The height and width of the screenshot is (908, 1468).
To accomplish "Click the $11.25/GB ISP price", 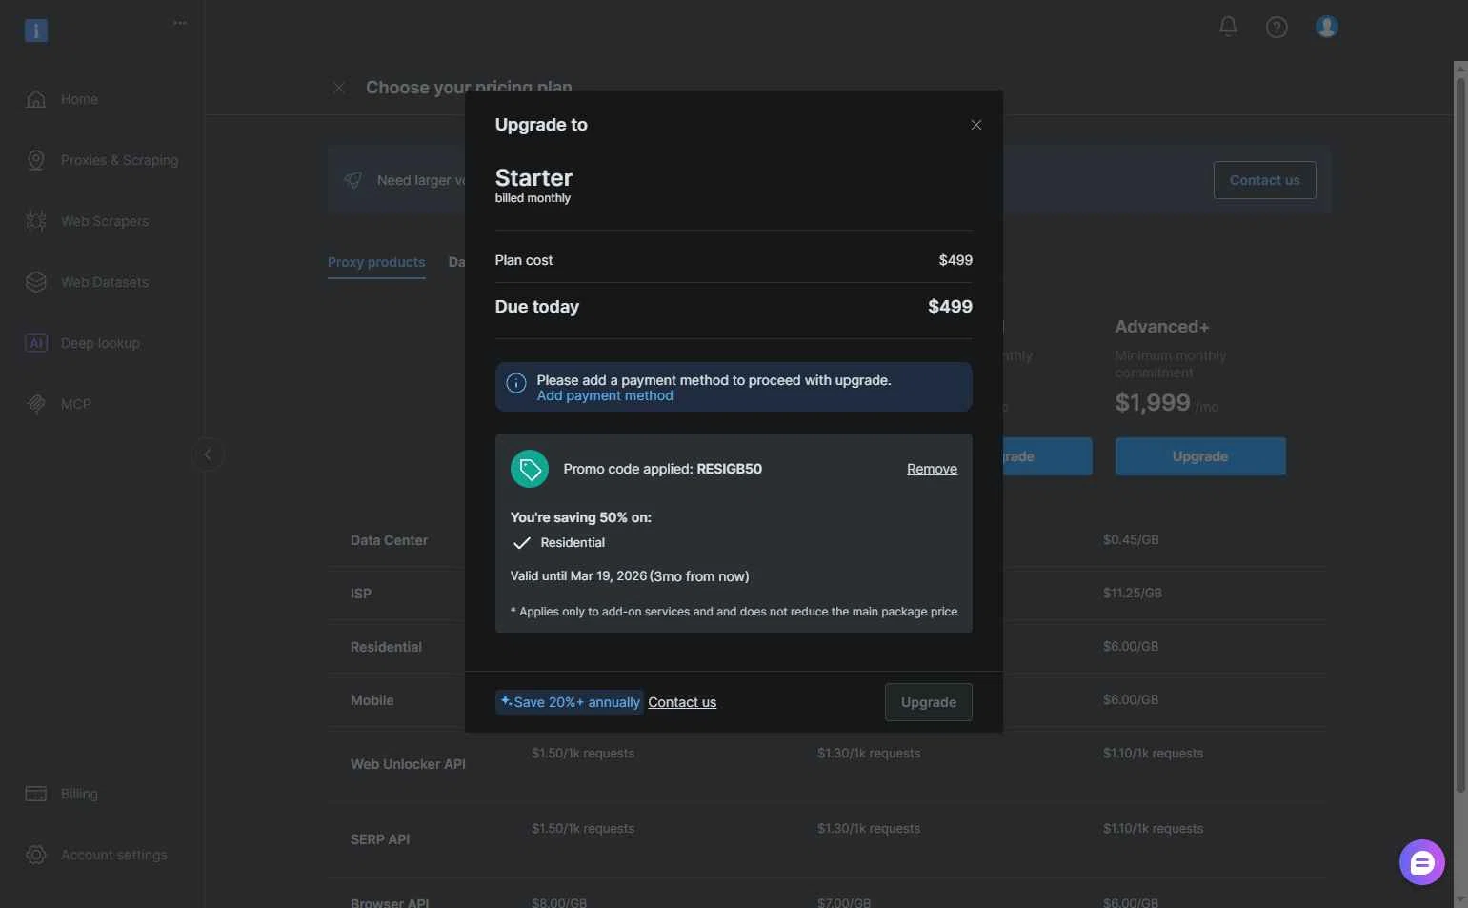I will [x=1133, y=593].
